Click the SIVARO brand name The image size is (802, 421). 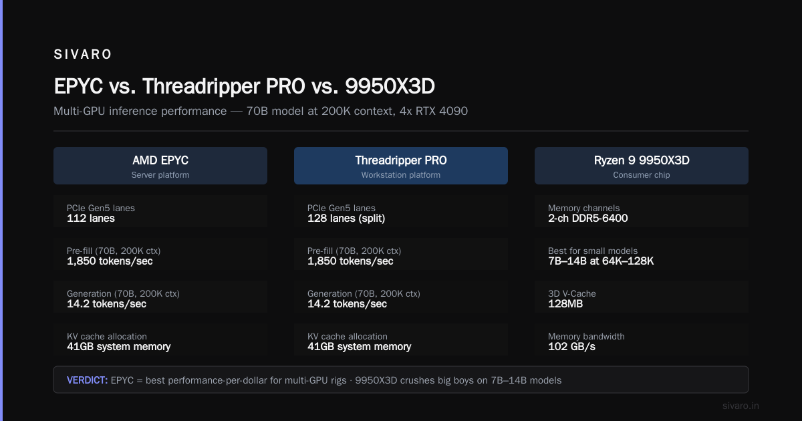[83, 55]
